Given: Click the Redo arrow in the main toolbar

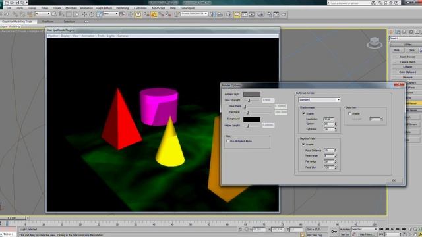Looking at the screenshot, I should pos(7,14).
